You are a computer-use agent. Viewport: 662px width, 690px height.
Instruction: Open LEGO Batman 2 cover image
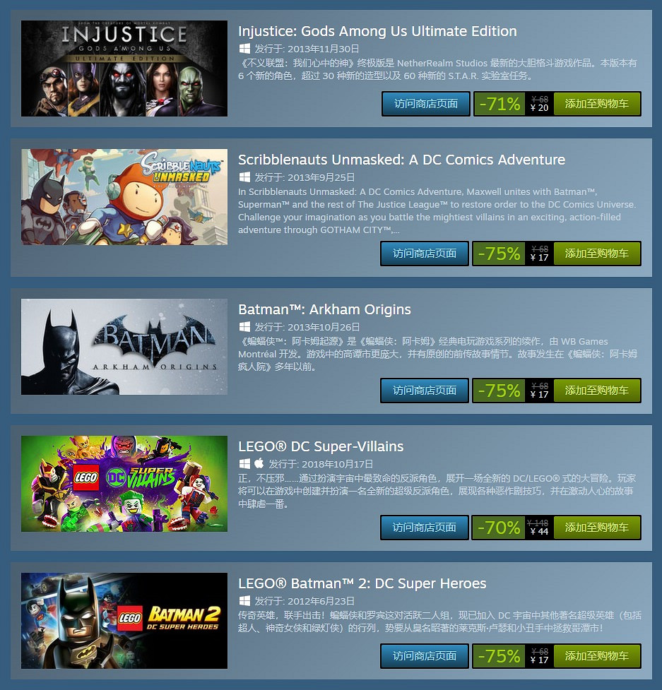[x=124, y=621]
